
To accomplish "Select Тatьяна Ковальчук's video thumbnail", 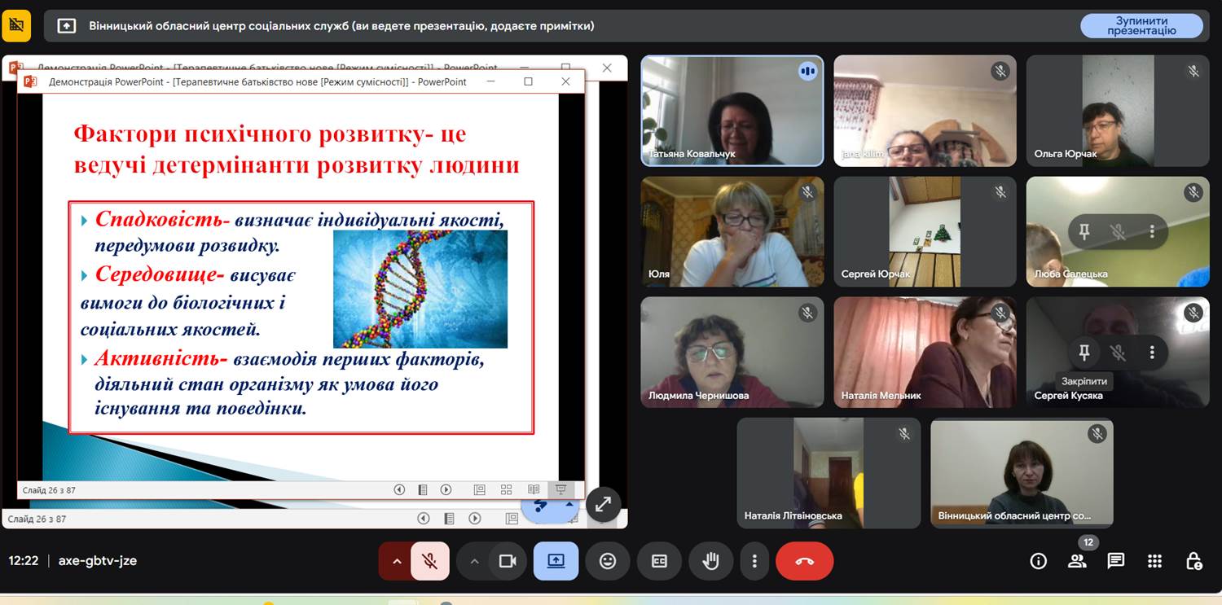I will pos(732,111).
